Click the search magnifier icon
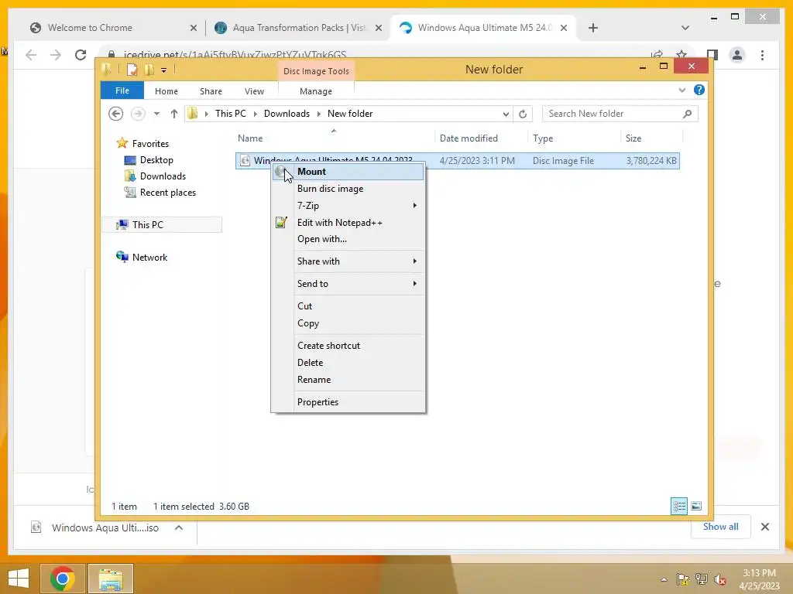Image resolution: width=793 pixels, height=594 pixels. 688,114
